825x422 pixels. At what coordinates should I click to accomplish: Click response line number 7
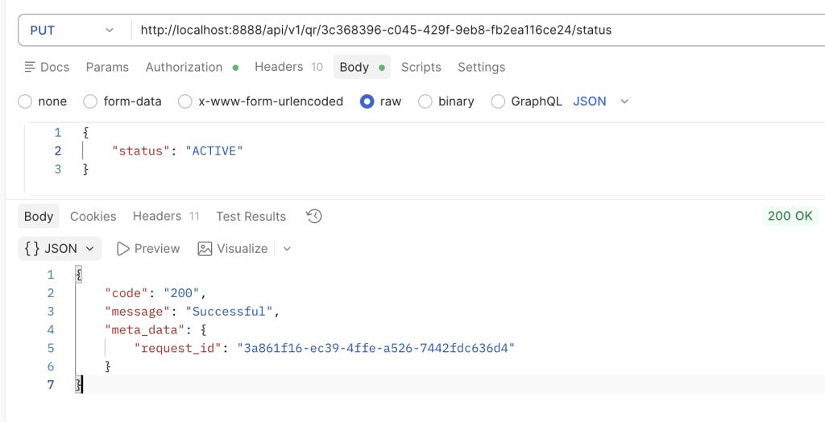point(51,385)
